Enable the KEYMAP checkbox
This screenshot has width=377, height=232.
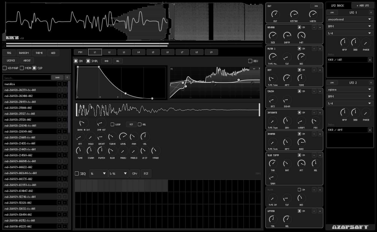[5, 68]
